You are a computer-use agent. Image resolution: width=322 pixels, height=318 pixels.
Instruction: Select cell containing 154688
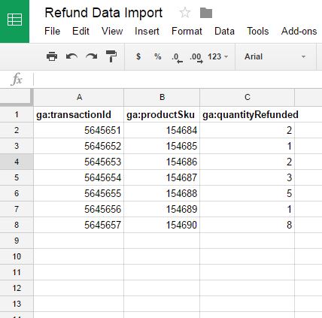pyautogui.click(x=162, y=193)
